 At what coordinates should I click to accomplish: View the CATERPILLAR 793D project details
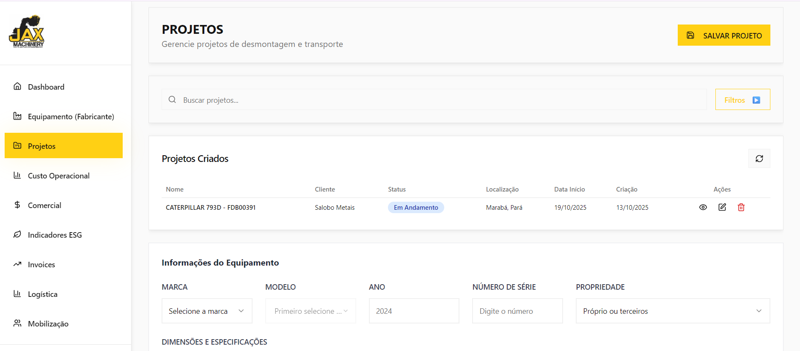tap(703, 207)
